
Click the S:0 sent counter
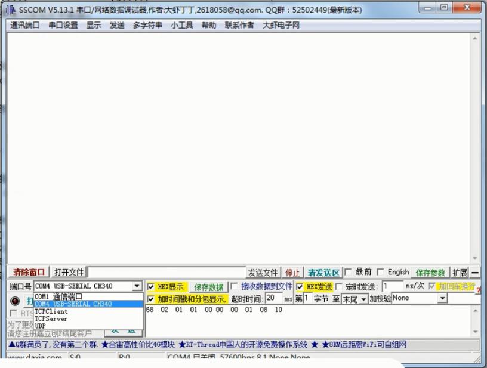75,358
